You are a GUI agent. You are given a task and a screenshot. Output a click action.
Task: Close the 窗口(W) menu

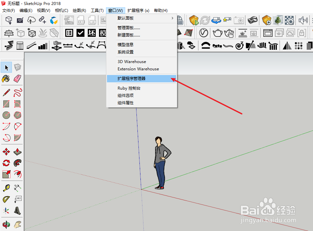(116, 11)
